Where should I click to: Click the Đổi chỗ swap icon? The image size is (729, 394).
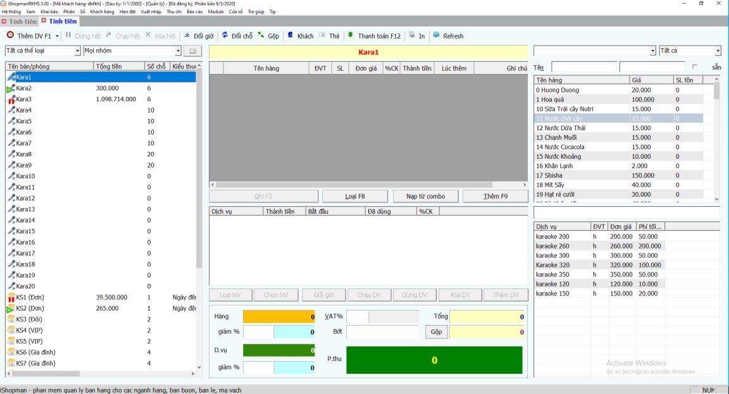pos(225,36)
